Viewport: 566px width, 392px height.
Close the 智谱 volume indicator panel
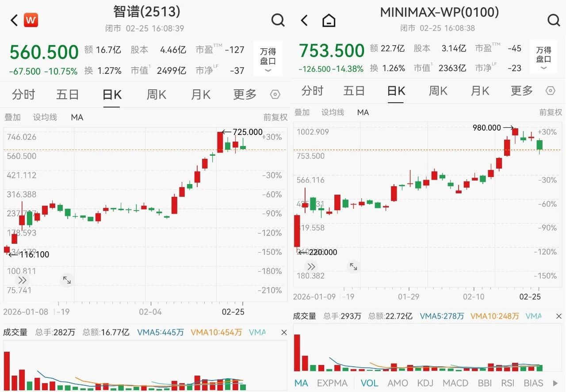coord(283,332)
